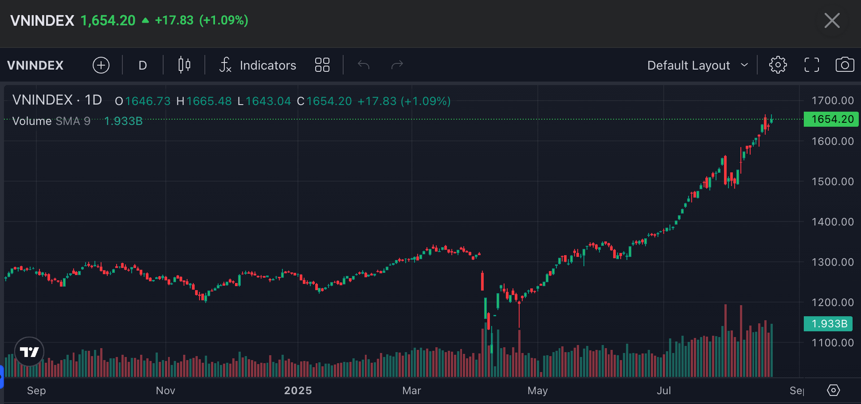Viewport: 861px width, 404px height.
Task: Close the VNINDEX chart panel
Action: point(832,21)
